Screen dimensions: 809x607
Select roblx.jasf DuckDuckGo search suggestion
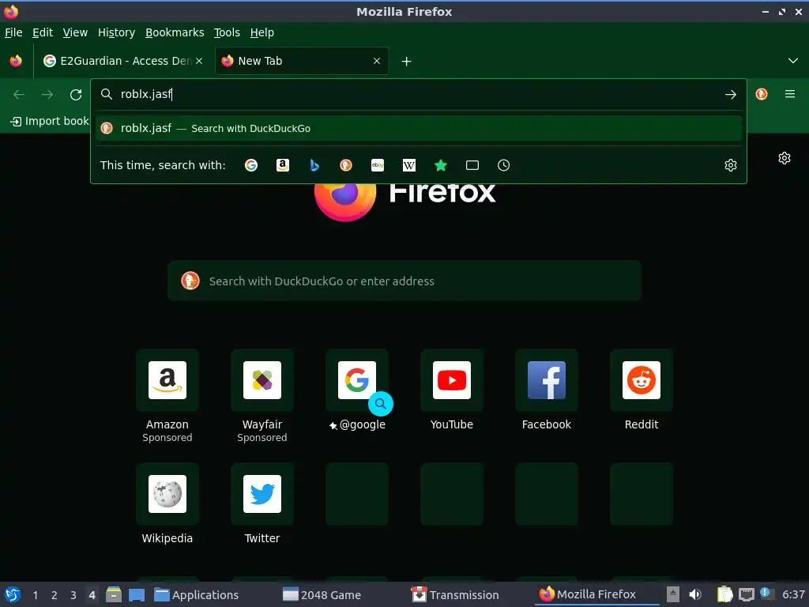(x=419, y=129)
